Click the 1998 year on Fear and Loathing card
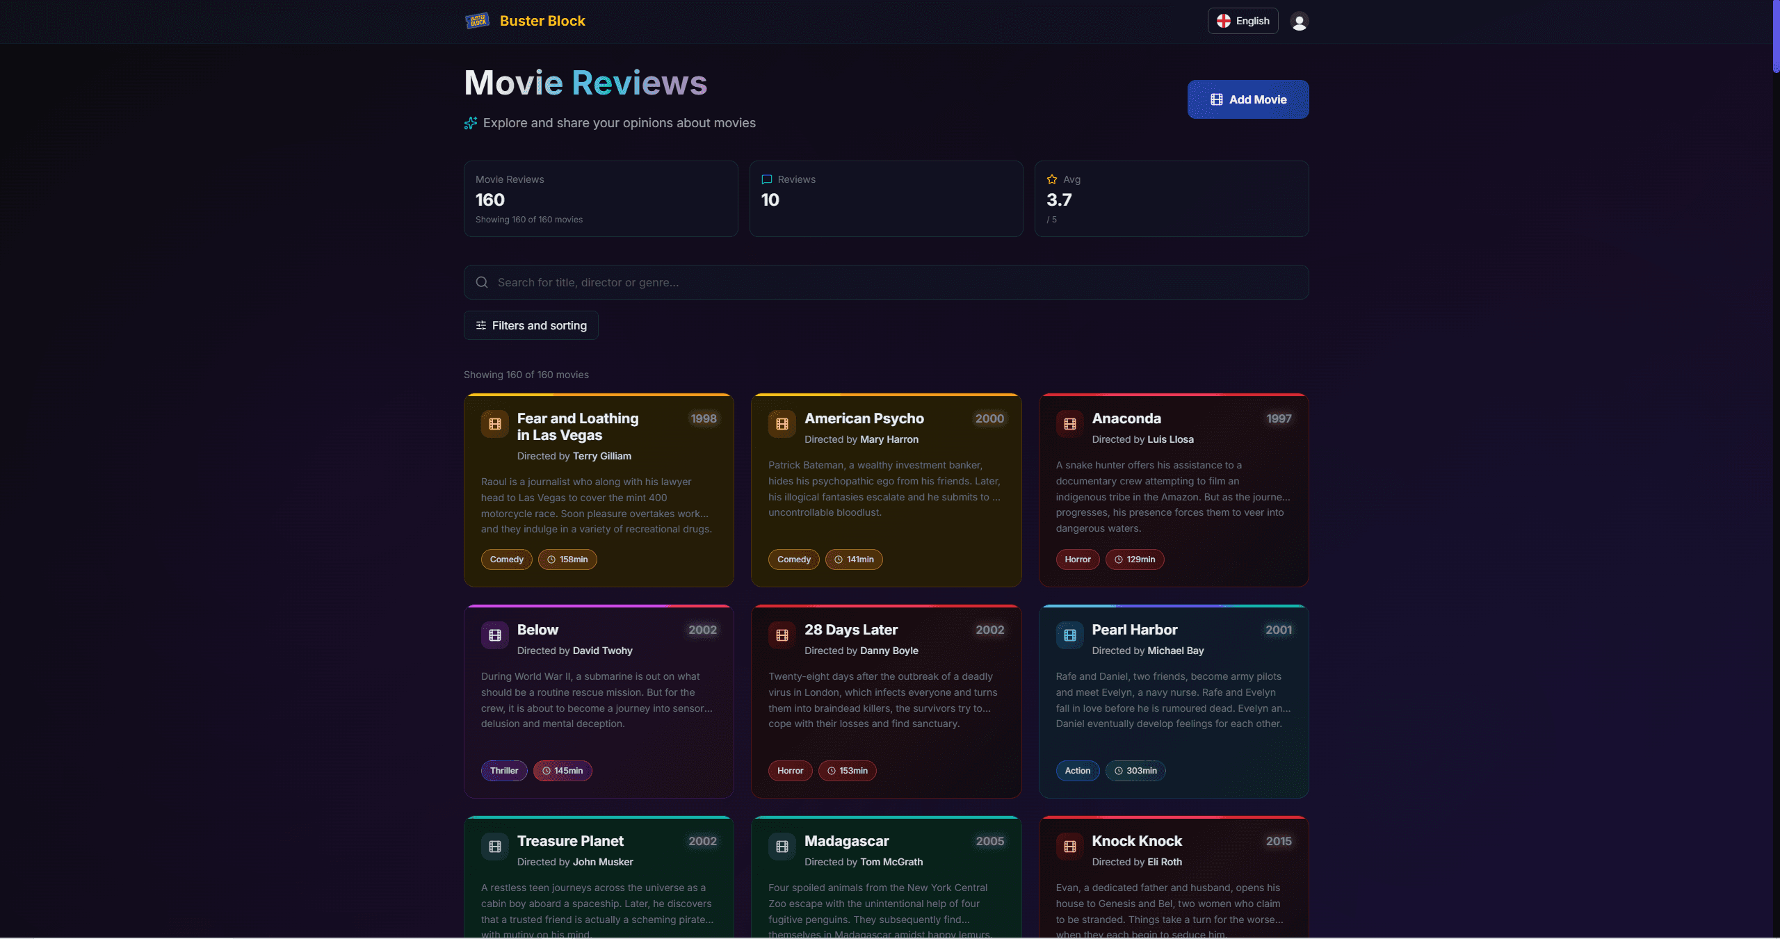 click(x=704, y=418)
